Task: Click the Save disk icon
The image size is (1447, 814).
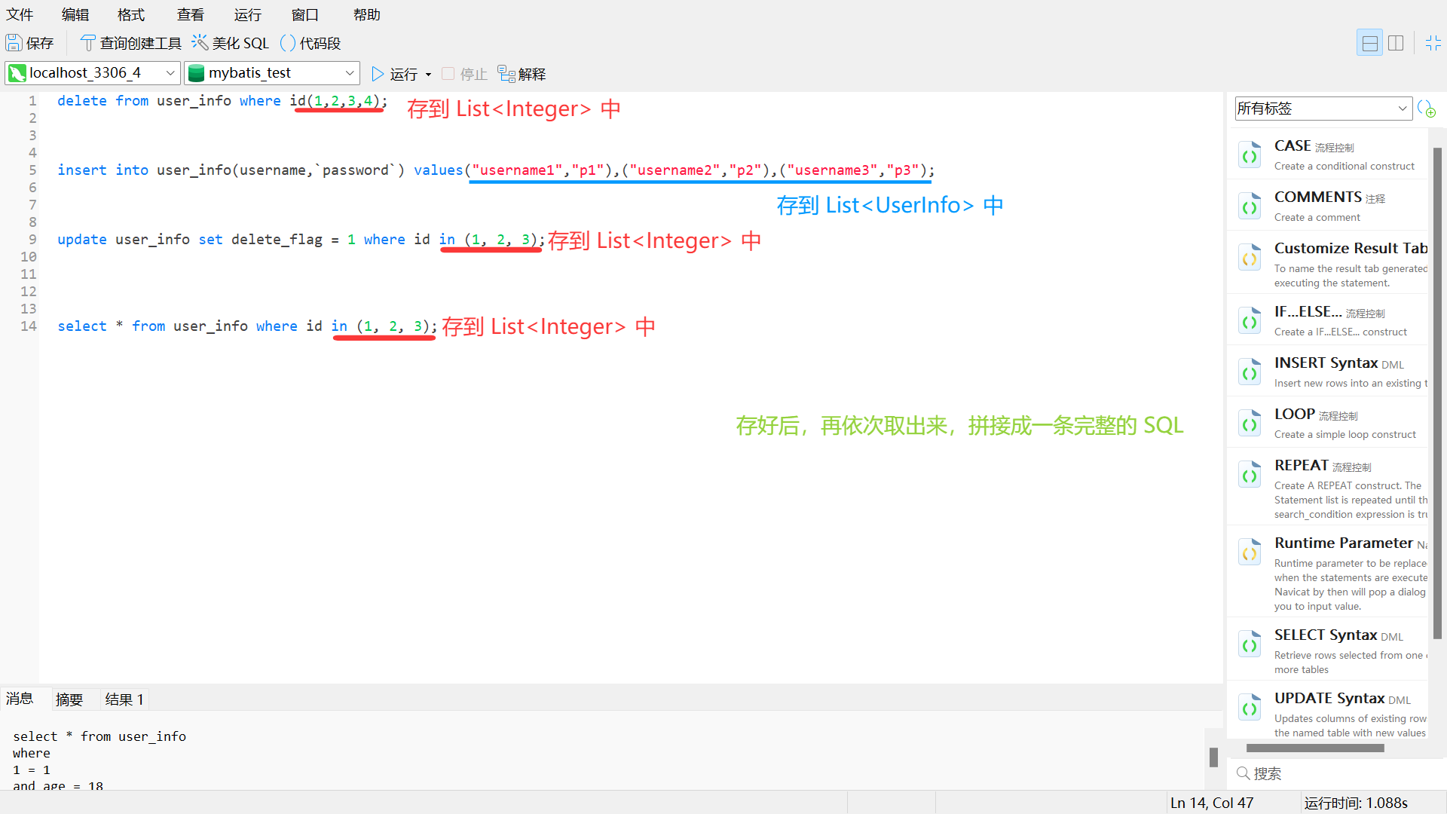Action: pos(14,43)
